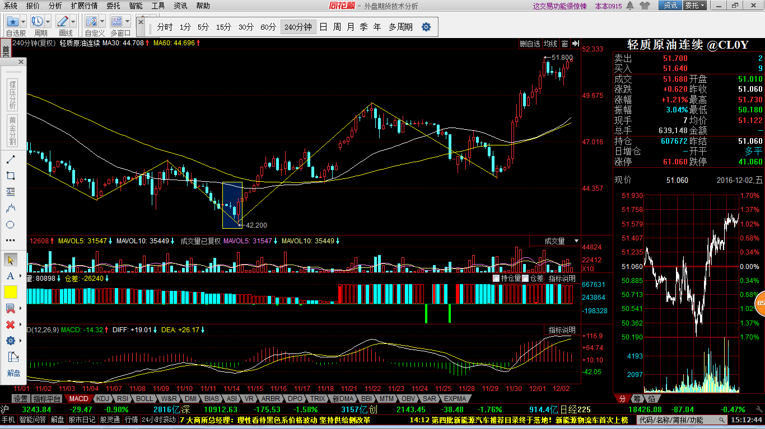This screenshot has height=429, width=765.
Task: Open the 智能 menu
Action: click(136, 6)
